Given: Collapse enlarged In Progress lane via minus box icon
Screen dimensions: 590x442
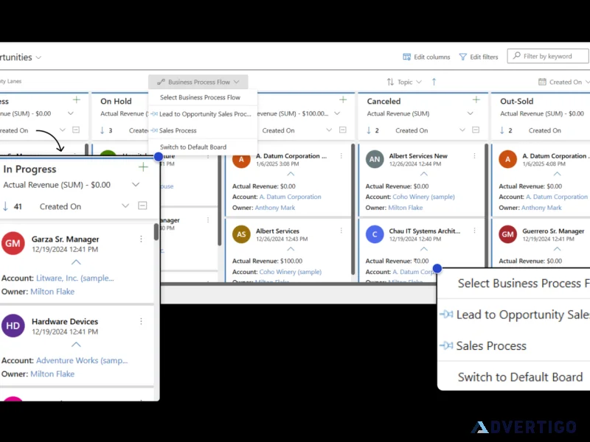Looking at the screenshot, I should coord(142,206).
